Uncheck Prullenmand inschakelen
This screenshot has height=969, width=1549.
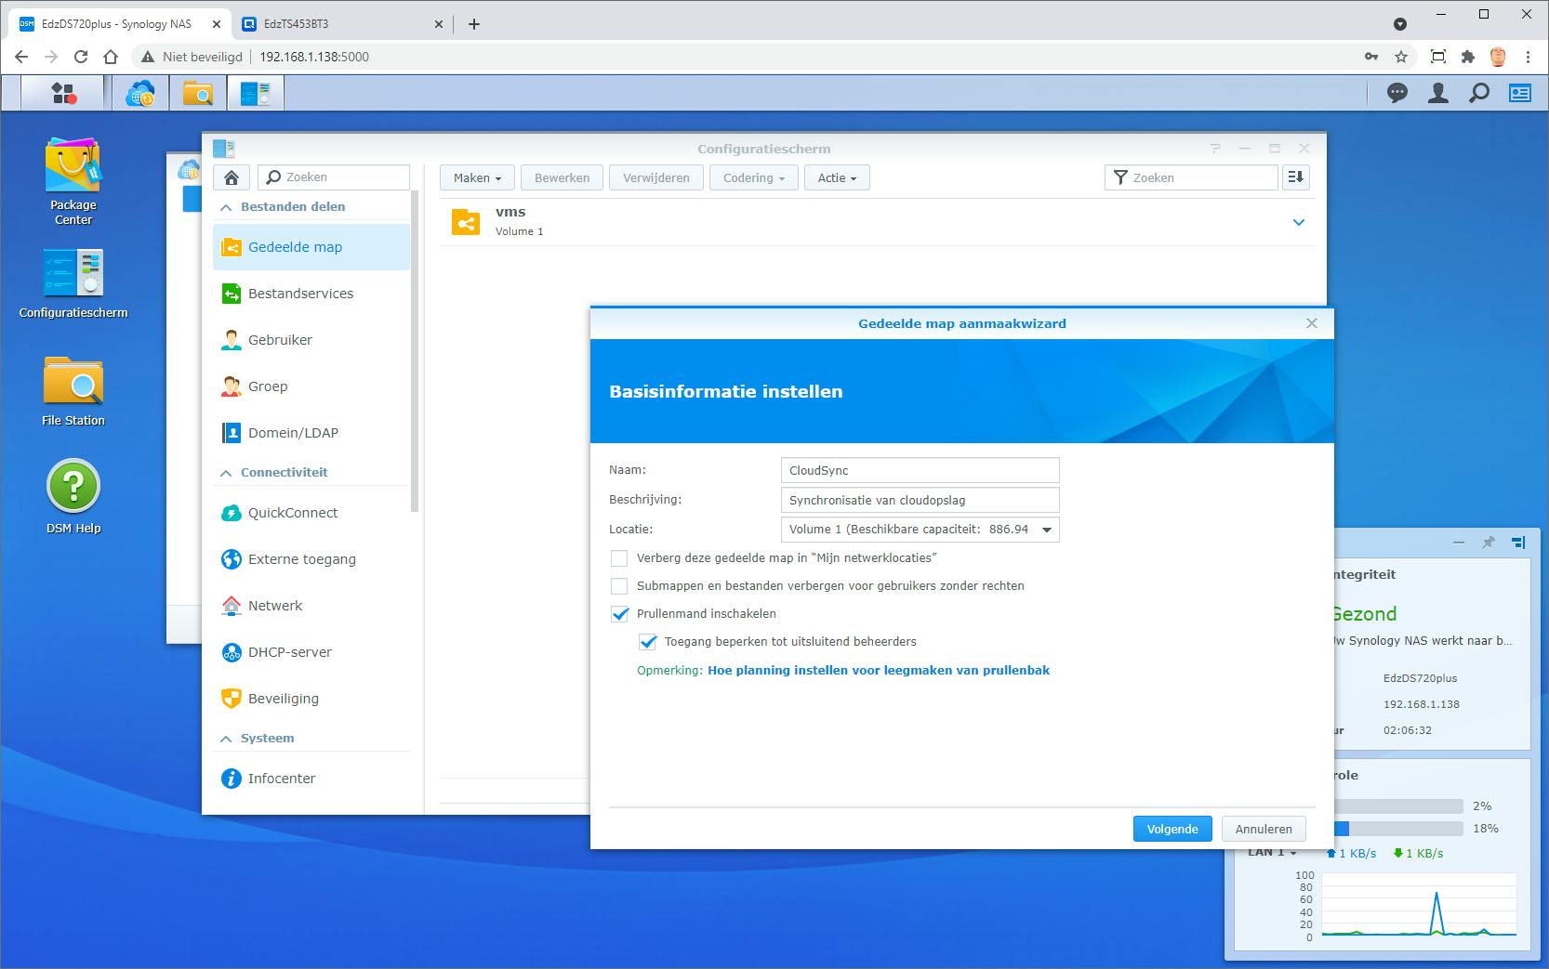pos(619,614)
